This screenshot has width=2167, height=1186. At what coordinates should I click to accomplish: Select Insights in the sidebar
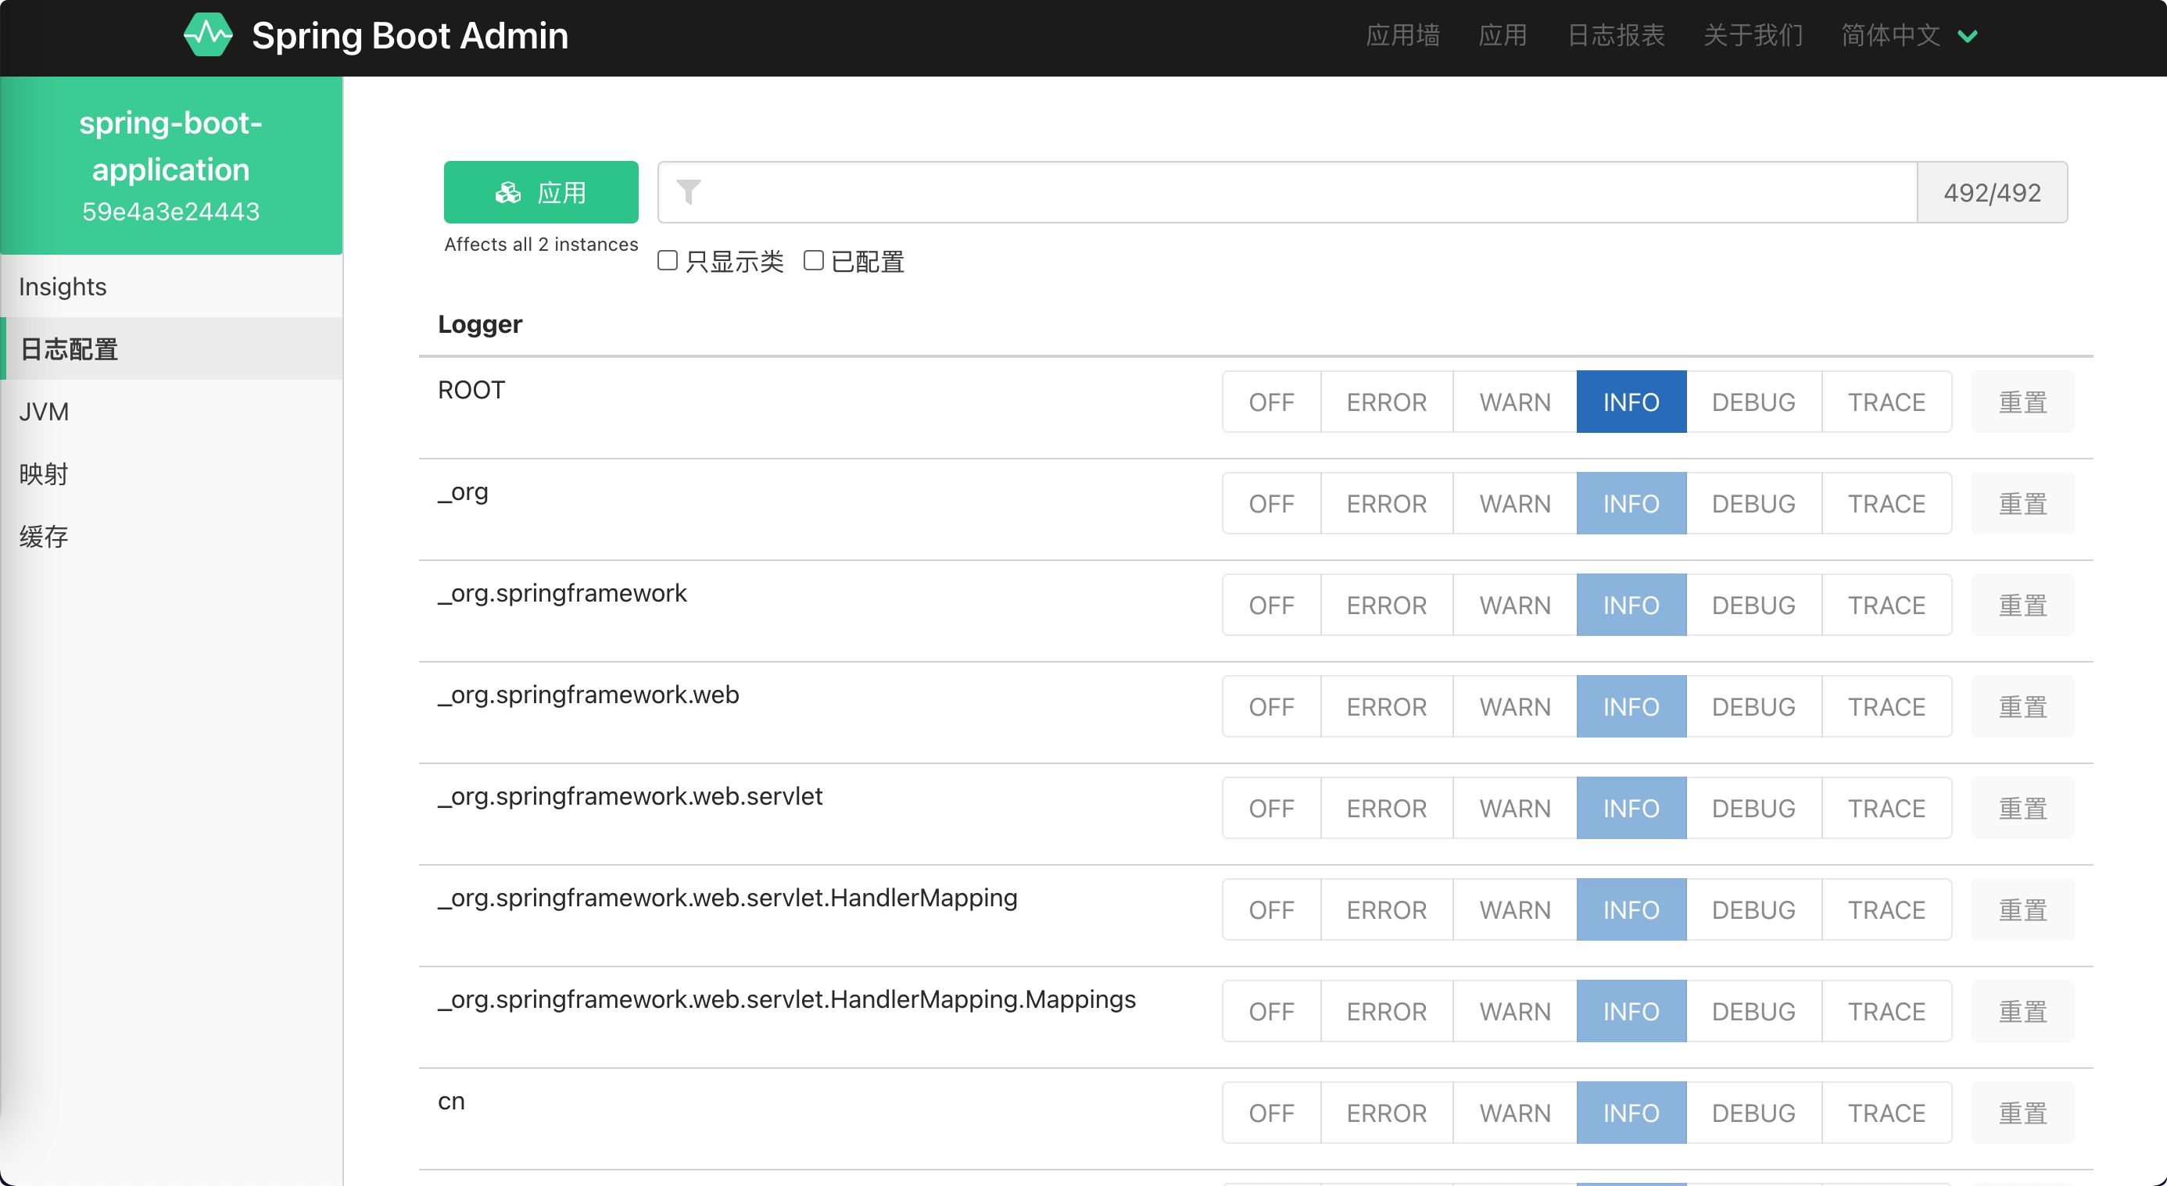pos(172,287)
